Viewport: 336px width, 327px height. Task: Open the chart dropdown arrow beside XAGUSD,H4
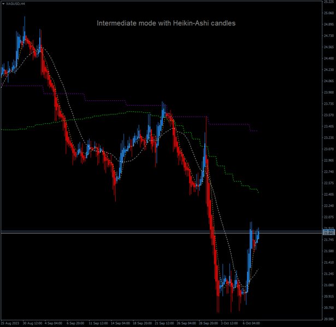3,4
